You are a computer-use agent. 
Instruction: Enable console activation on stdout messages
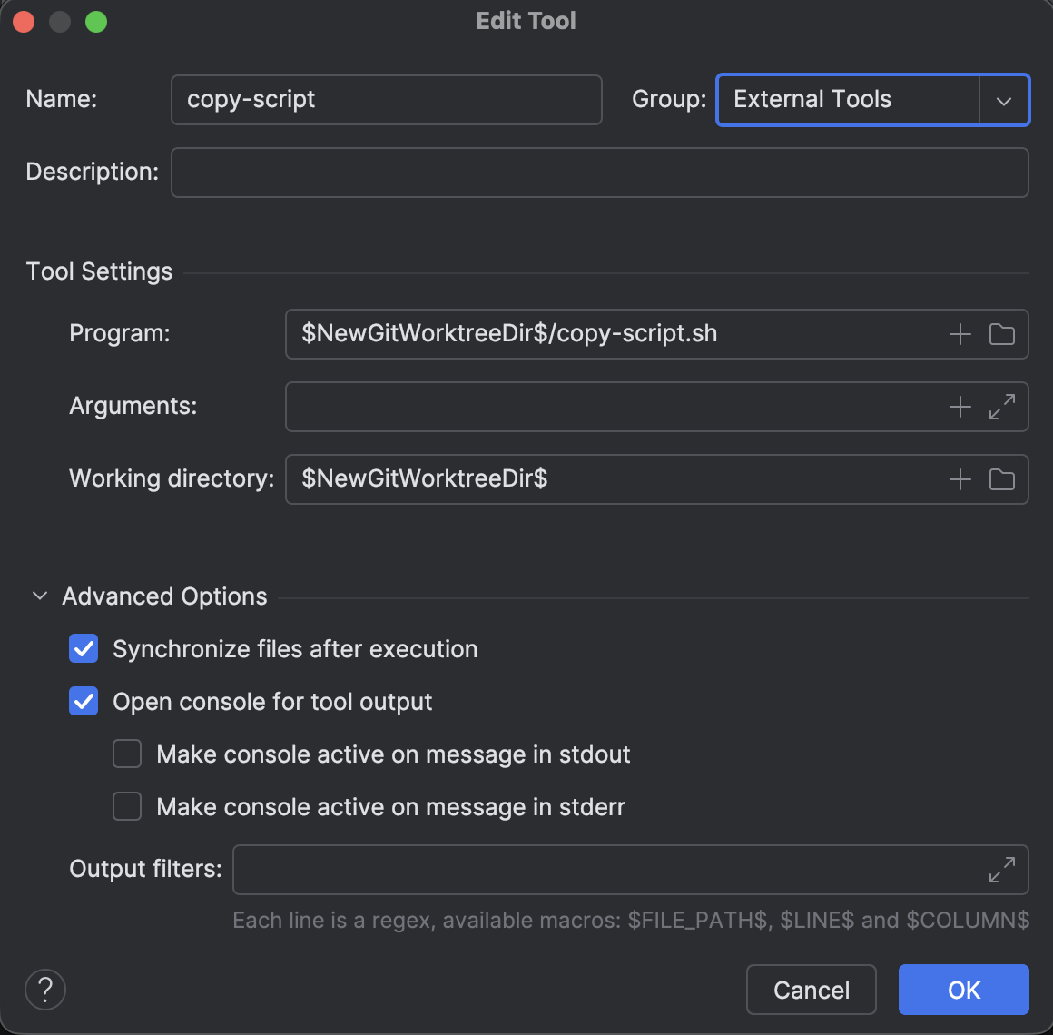pos(127,754)
